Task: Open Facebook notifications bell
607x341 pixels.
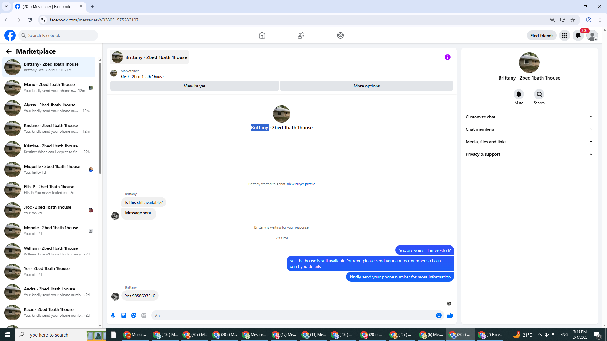Action: [x=578, y=35]
